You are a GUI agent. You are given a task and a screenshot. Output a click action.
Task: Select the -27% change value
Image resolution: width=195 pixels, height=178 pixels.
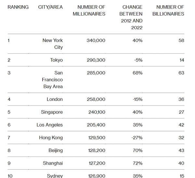coord(137,138)
